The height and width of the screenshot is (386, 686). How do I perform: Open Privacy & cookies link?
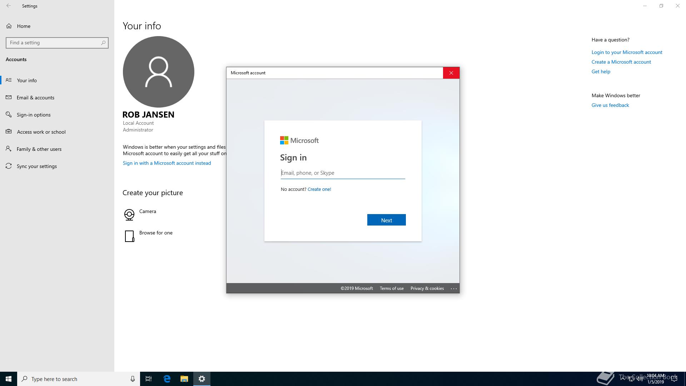click(x=427, y=288)
